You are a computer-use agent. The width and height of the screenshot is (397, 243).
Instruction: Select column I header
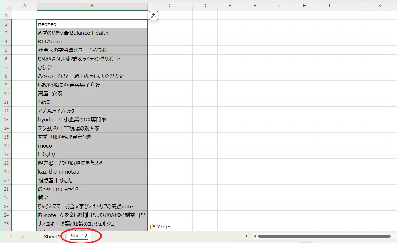pyautogui.click(x=330, y=5)
